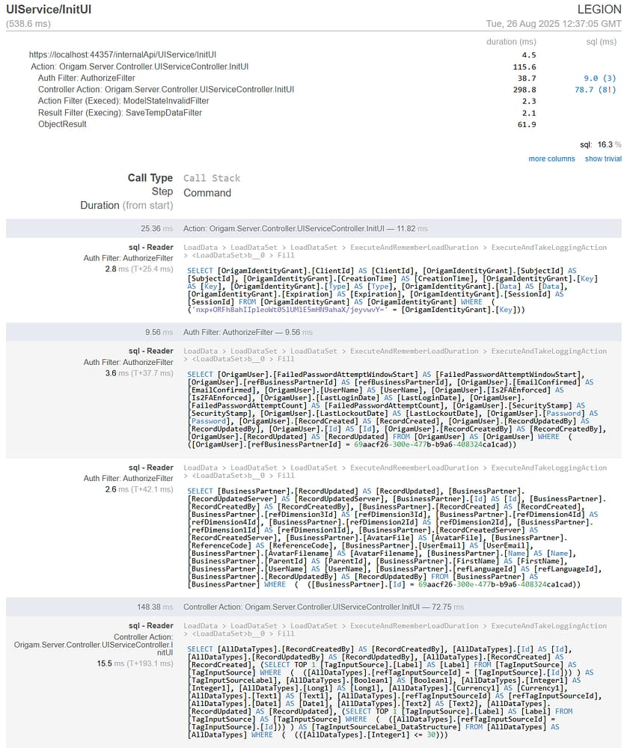Select the Result Filter SaveTempDataFilter row
Viewport: 627px width, 748px height.
click(x=120, y=112)
